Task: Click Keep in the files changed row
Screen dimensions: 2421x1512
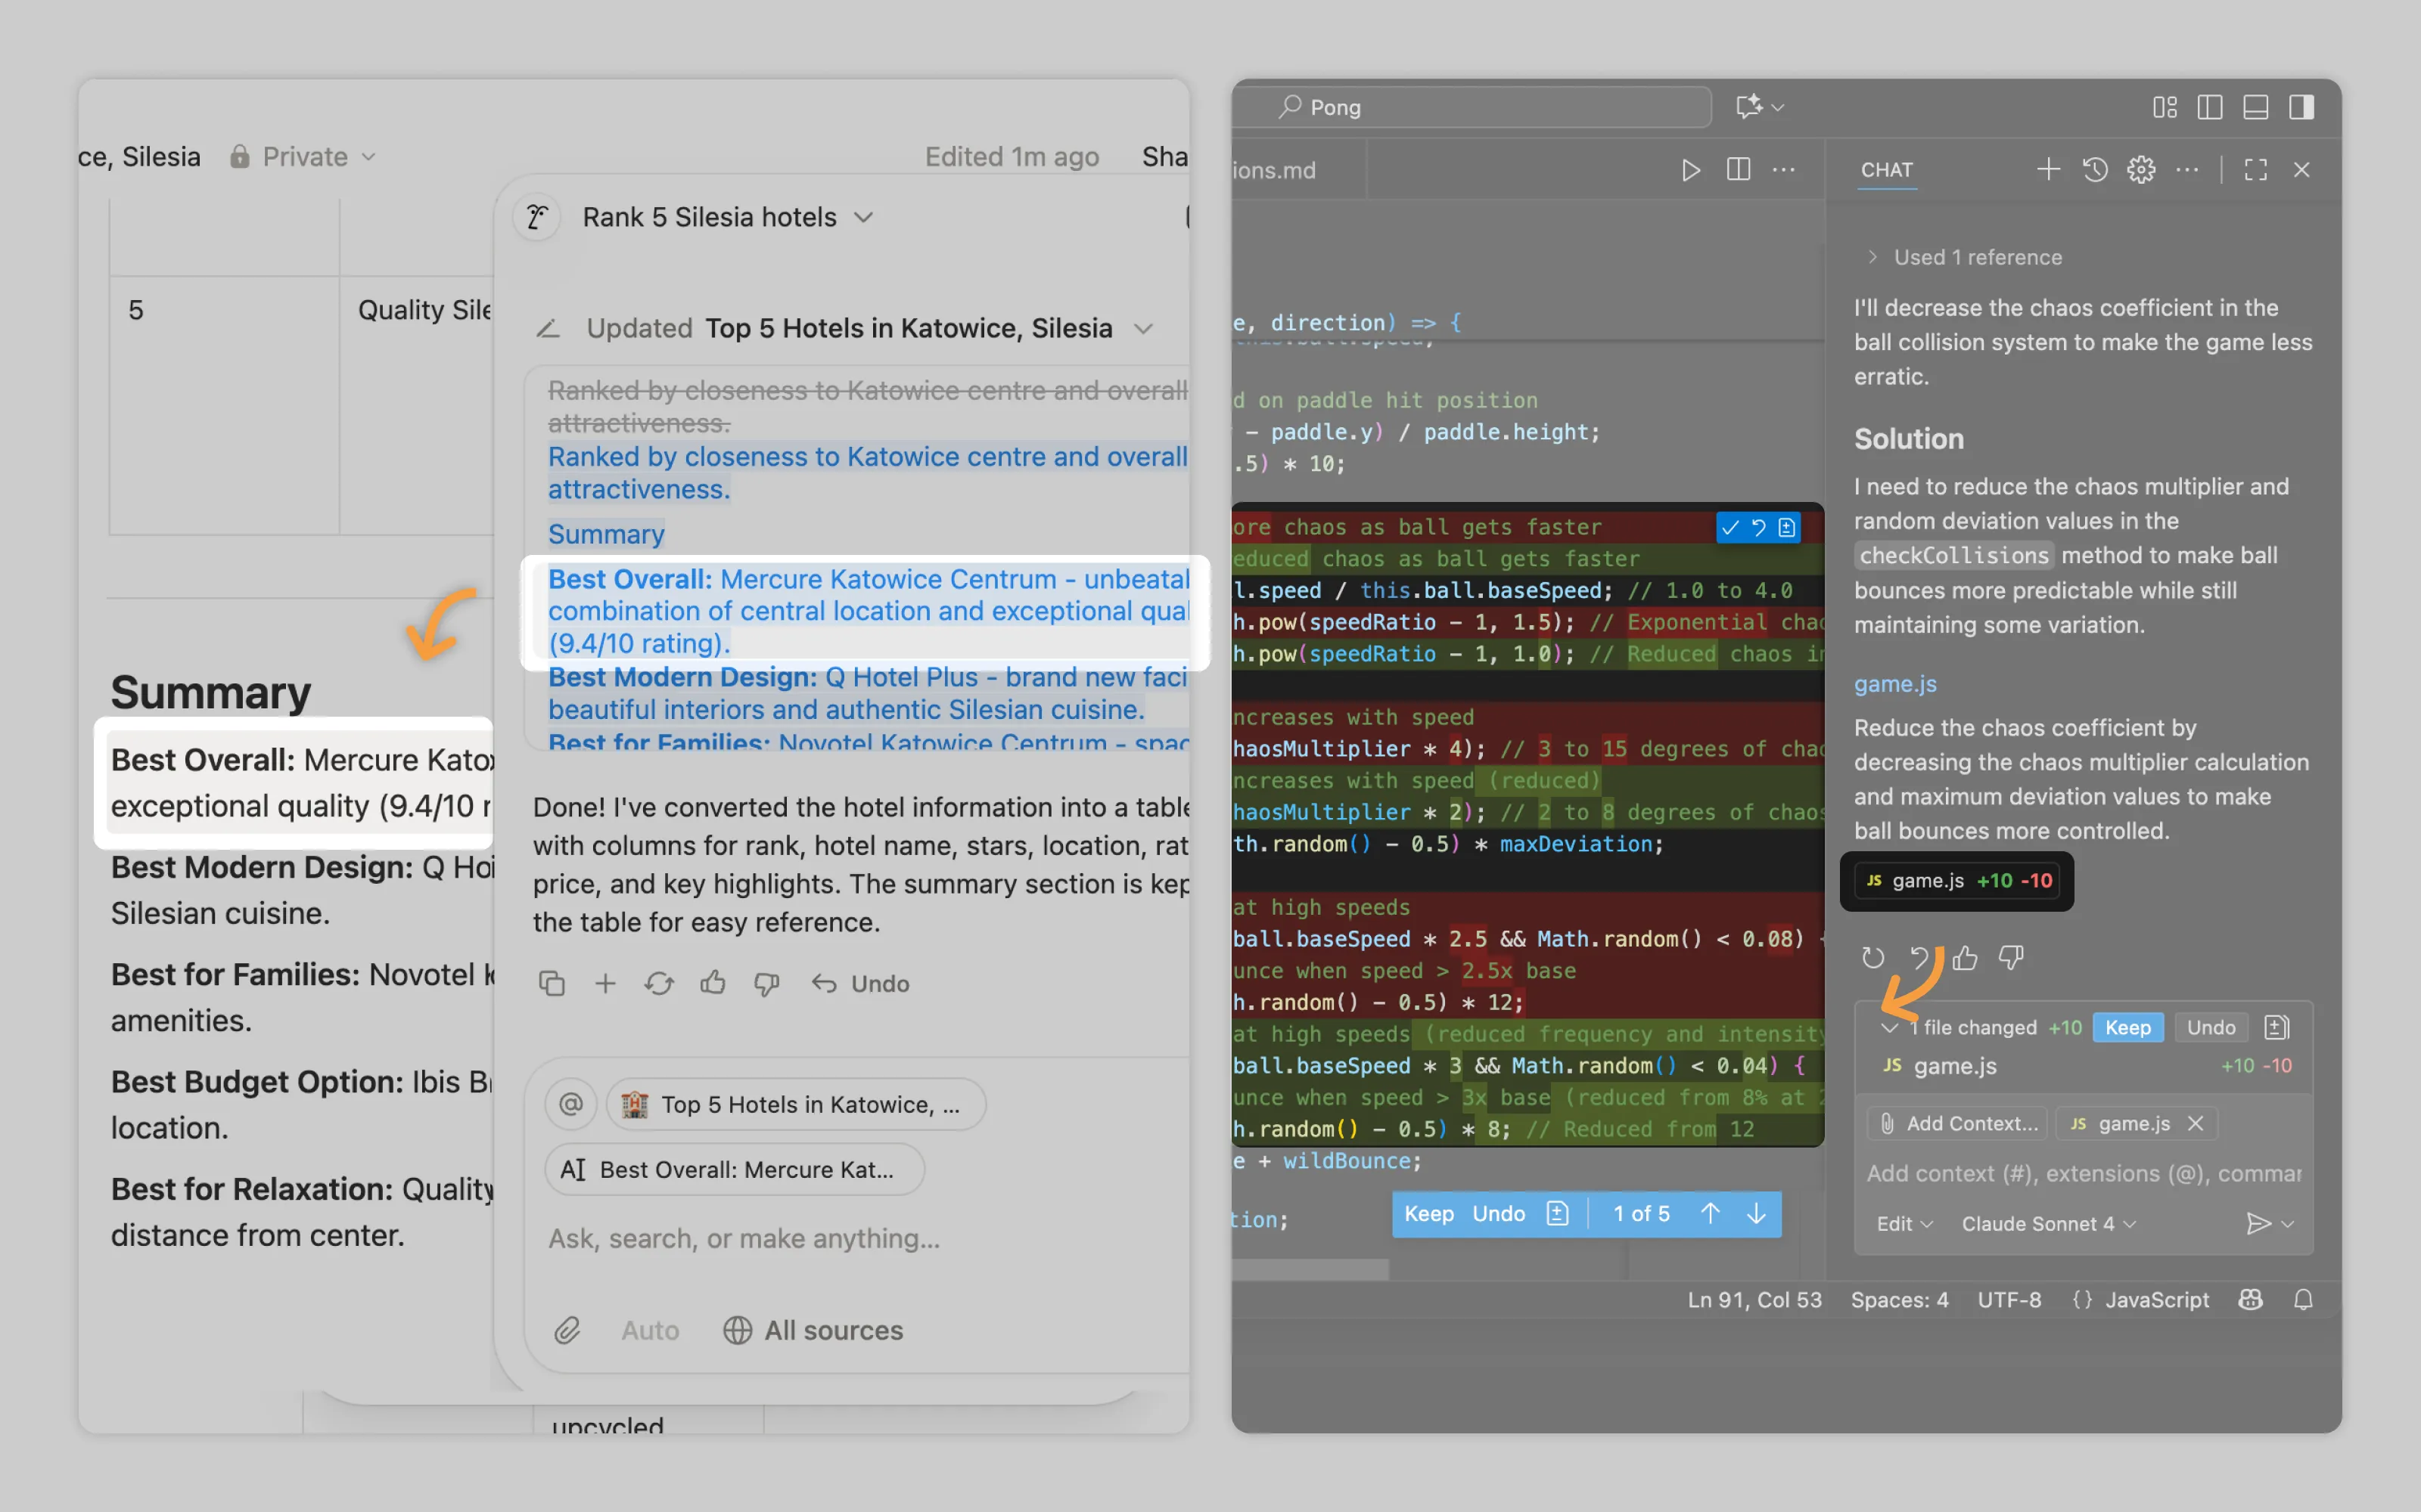Action: (2127, 1027)
